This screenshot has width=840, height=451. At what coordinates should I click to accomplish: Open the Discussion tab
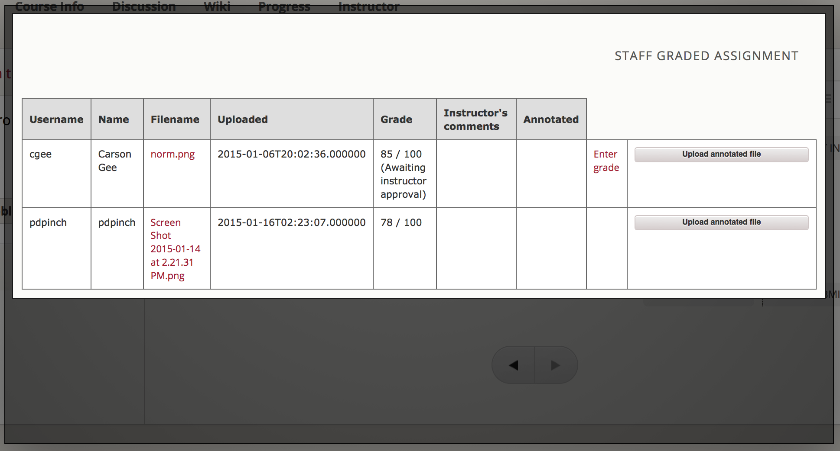144,6
